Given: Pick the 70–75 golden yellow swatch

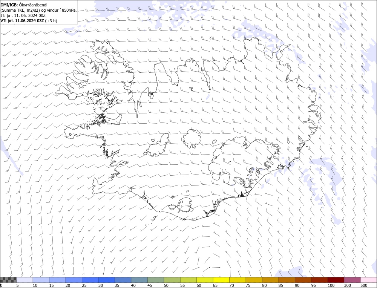Looking at the screenshot, I should tap(238, 280).
